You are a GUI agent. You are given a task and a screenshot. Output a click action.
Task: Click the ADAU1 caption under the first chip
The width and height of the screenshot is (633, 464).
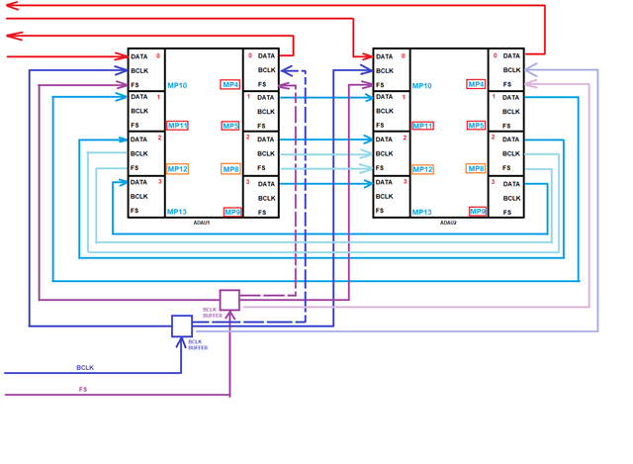pos(202,223)
